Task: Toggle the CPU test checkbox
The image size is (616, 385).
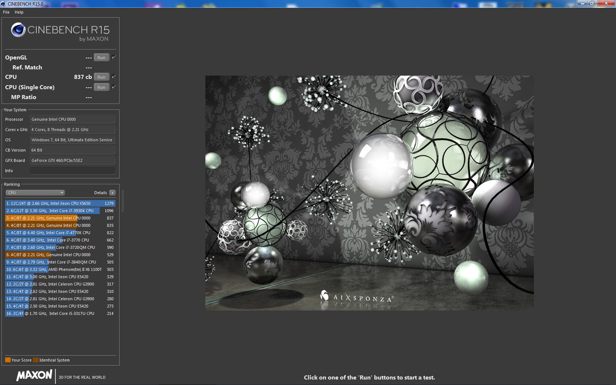Action: 114,77
